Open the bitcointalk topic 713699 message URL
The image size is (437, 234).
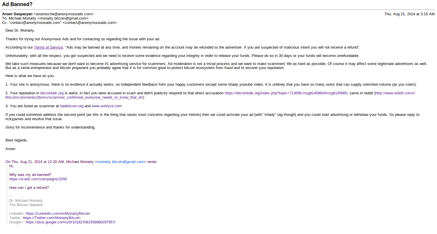click(x=286, y=93)
